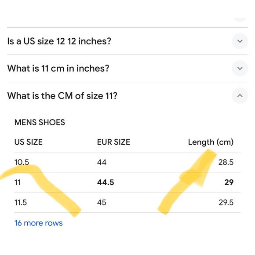
Task: Click the Length (cm) column header
Action: [211, 142]
